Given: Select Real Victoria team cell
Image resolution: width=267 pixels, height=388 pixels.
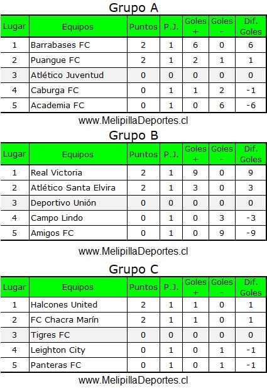Looking at the screenshot, I should click(78, 173).
